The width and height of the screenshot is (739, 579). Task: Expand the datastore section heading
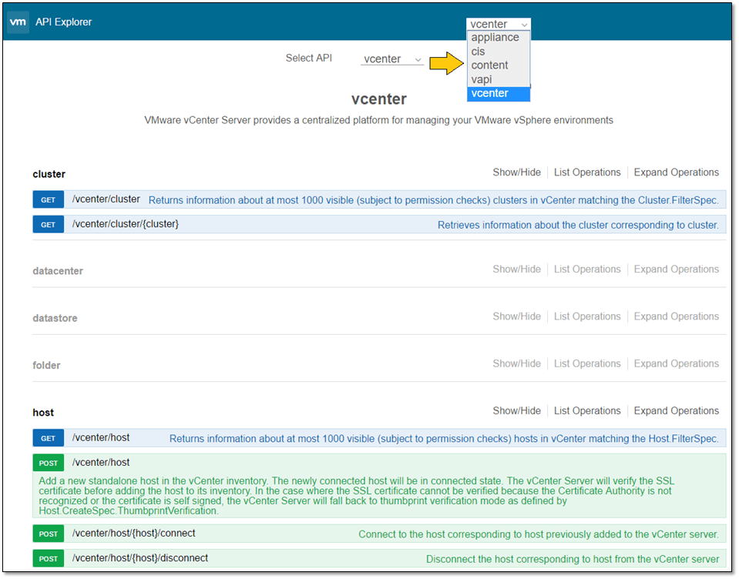[55, 318]
